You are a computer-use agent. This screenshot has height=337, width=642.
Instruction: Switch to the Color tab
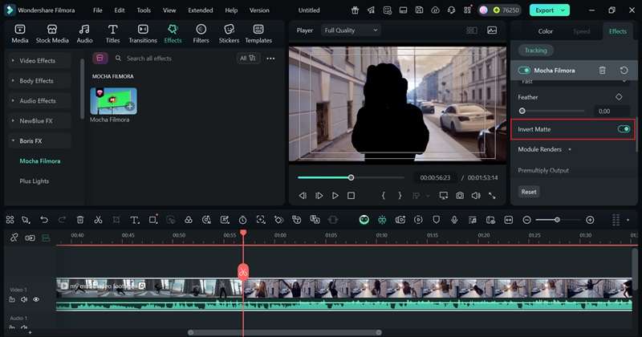click(546, 31)
